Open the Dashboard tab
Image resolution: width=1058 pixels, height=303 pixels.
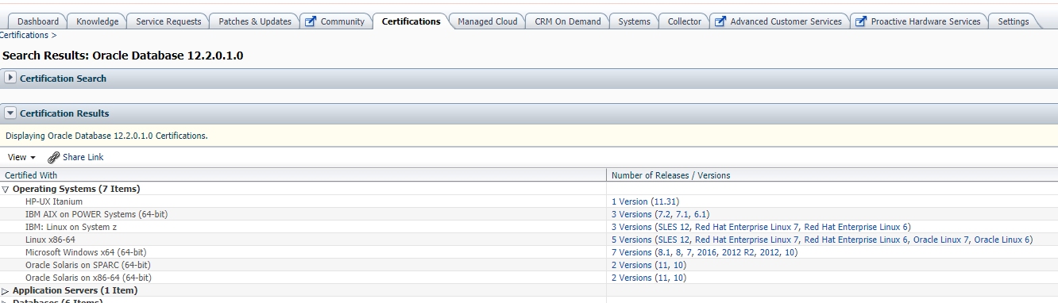click(x=37, y=21)
